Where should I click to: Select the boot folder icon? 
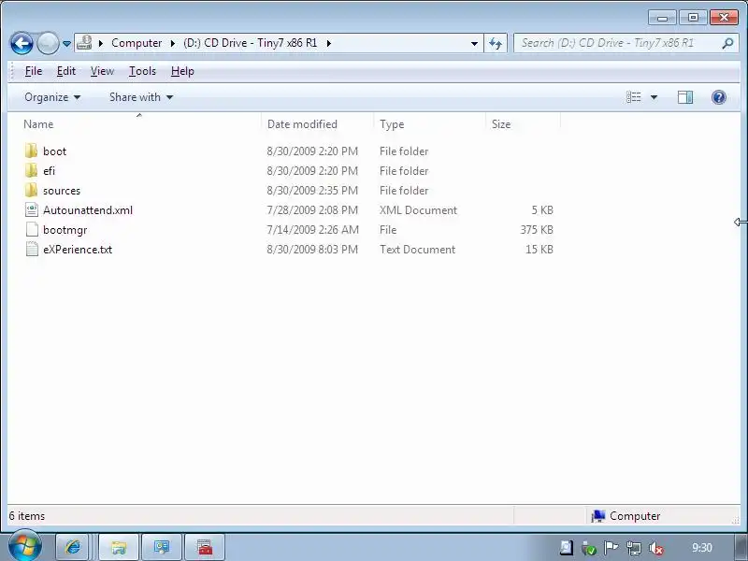pyautogui.click(x=32, y=151)
